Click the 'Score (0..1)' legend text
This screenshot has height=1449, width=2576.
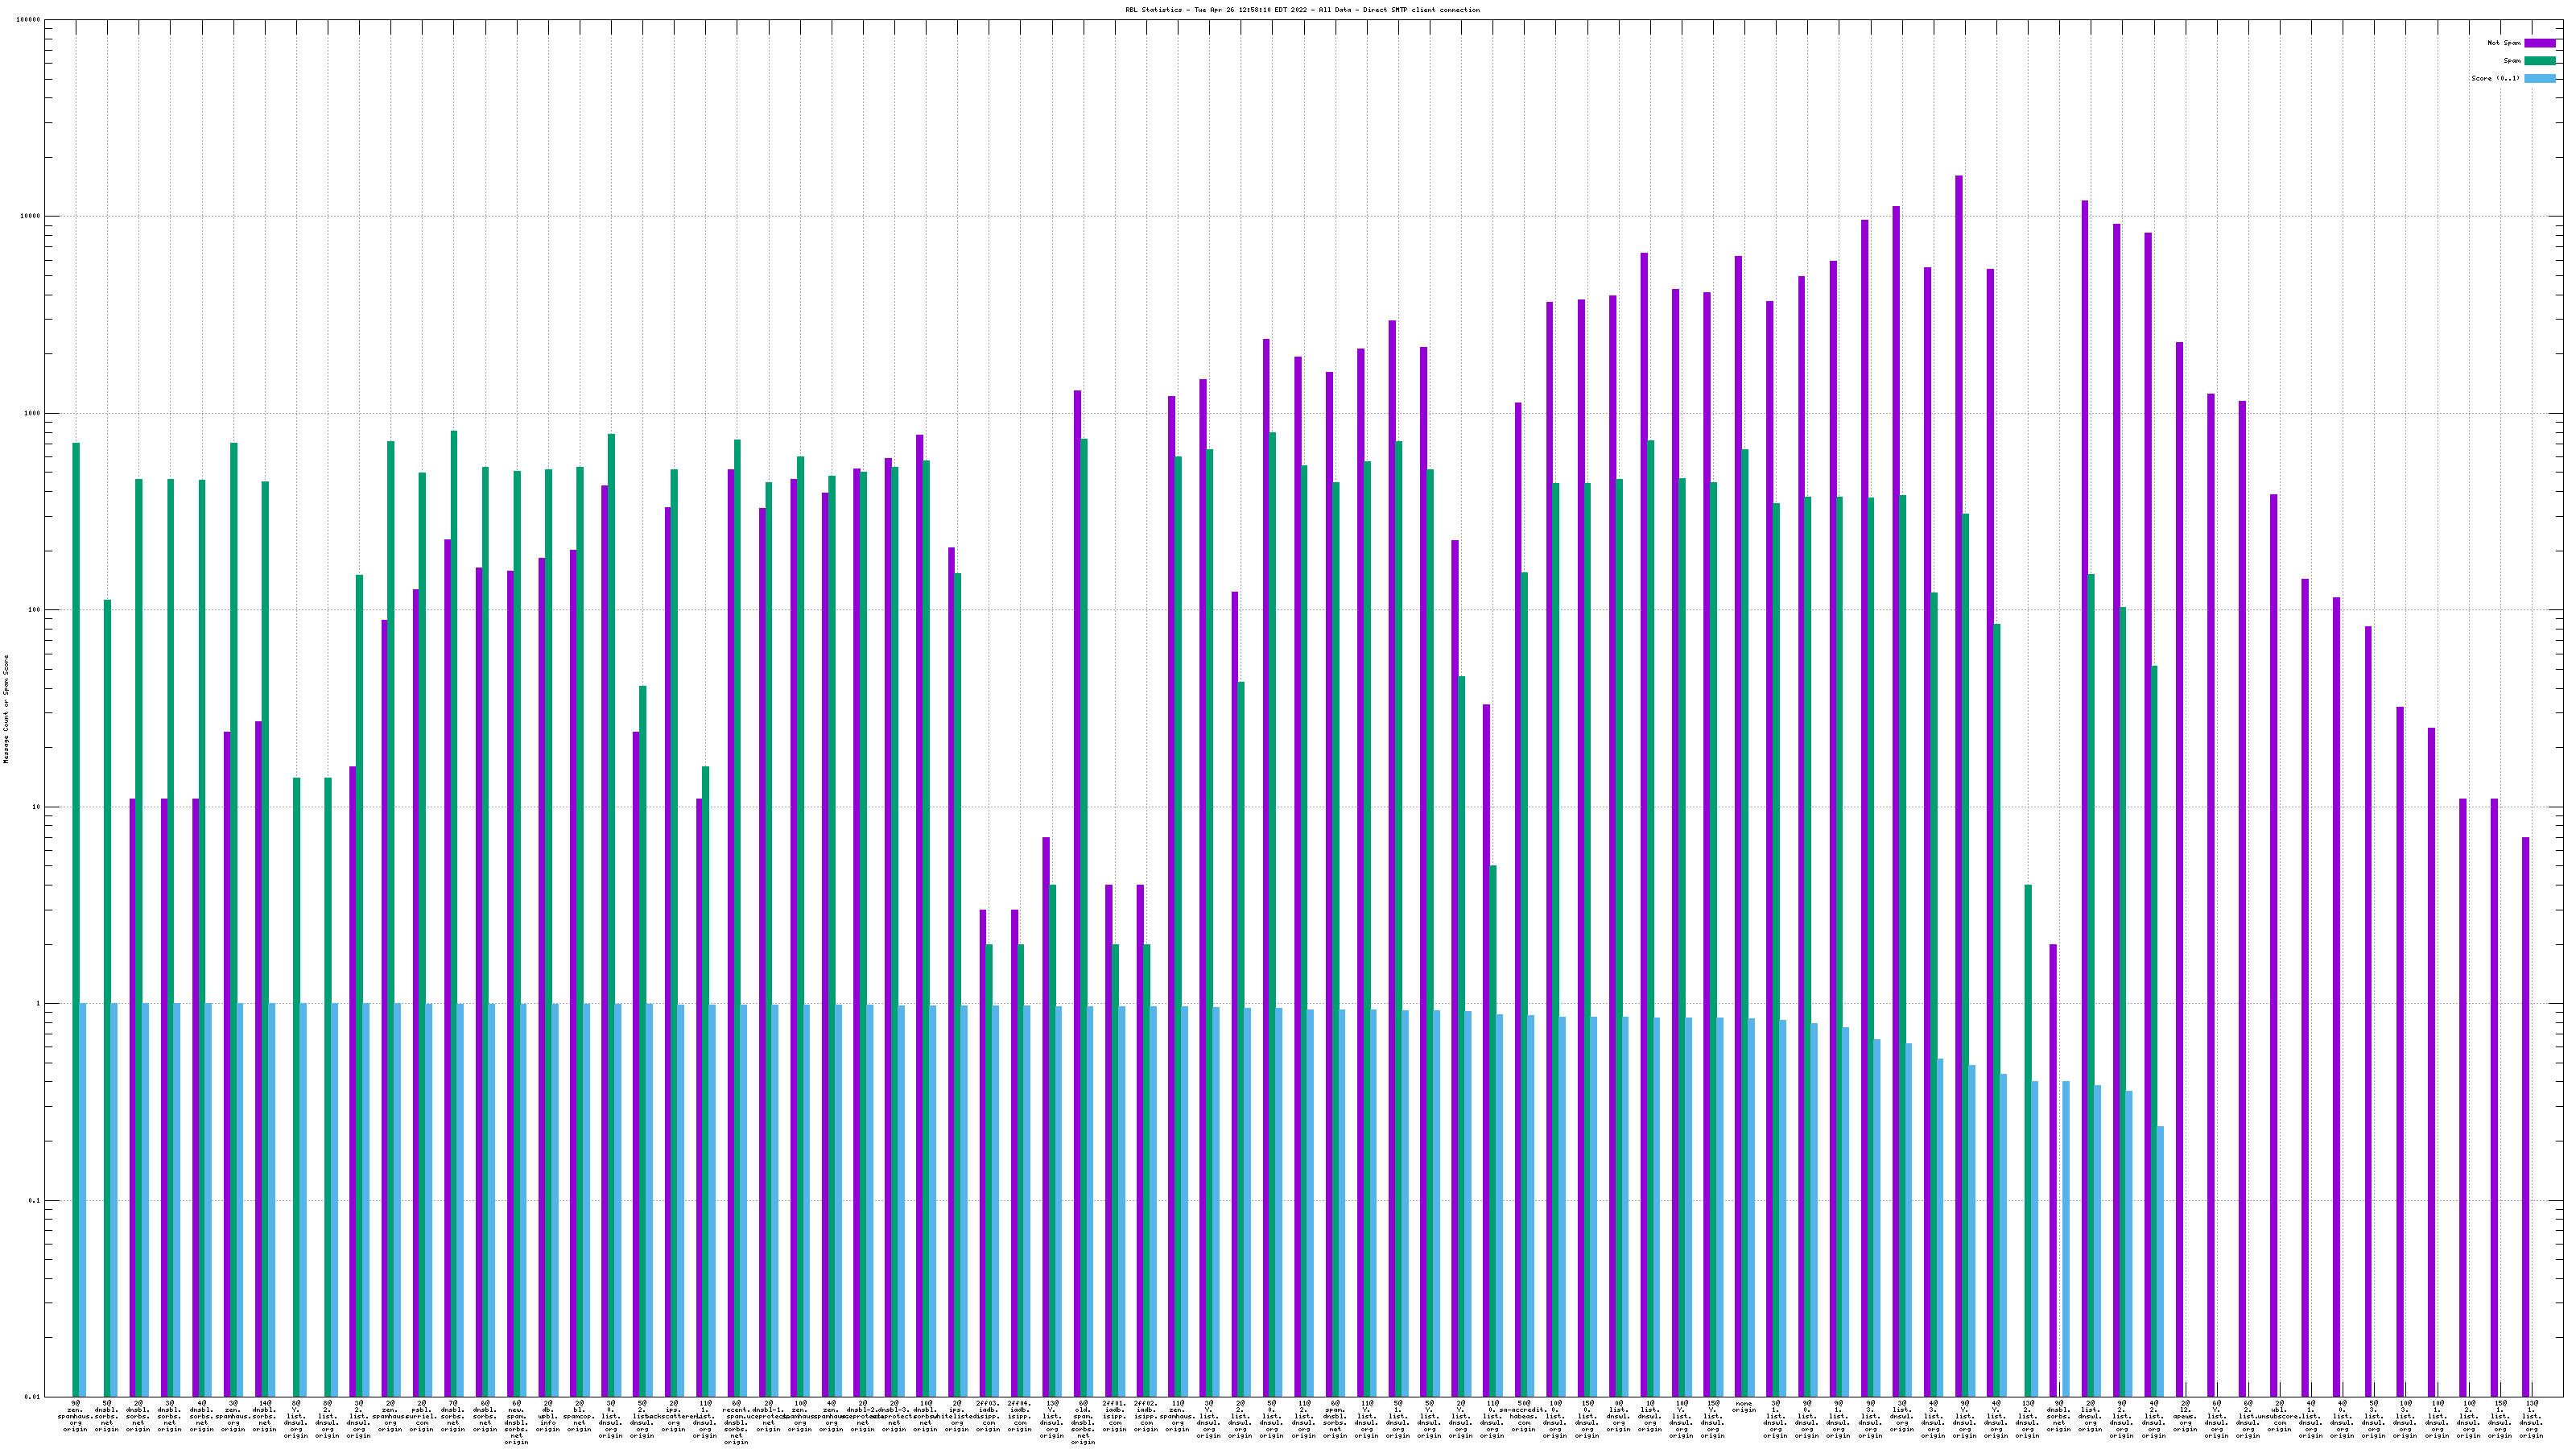click(2495, 78)
